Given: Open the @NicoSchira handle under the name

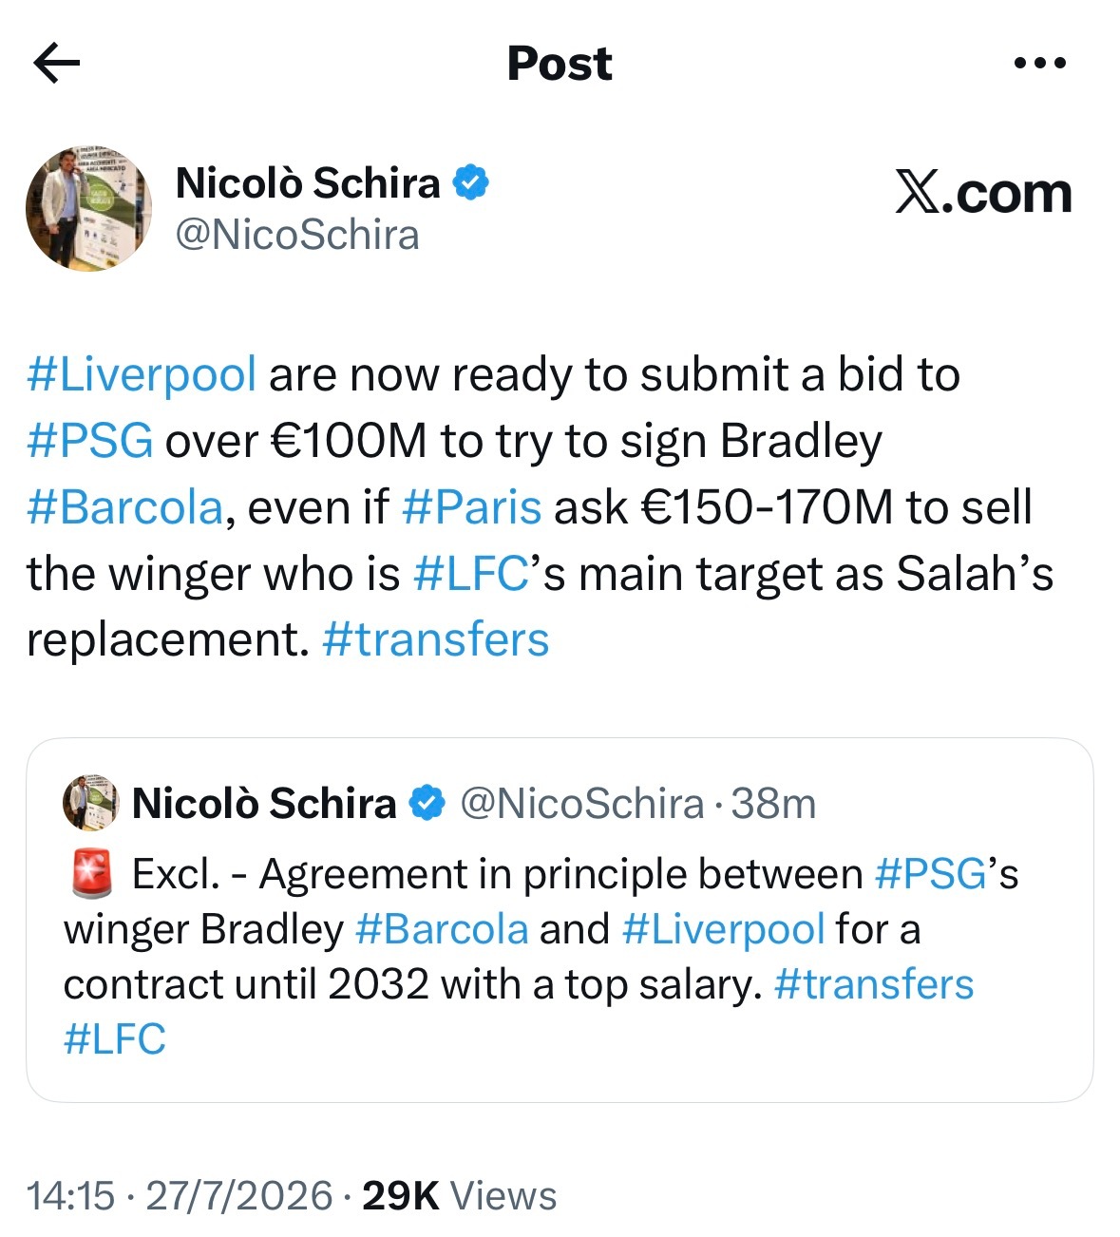Looking at the screenshot, I should (x=297, y=235).
